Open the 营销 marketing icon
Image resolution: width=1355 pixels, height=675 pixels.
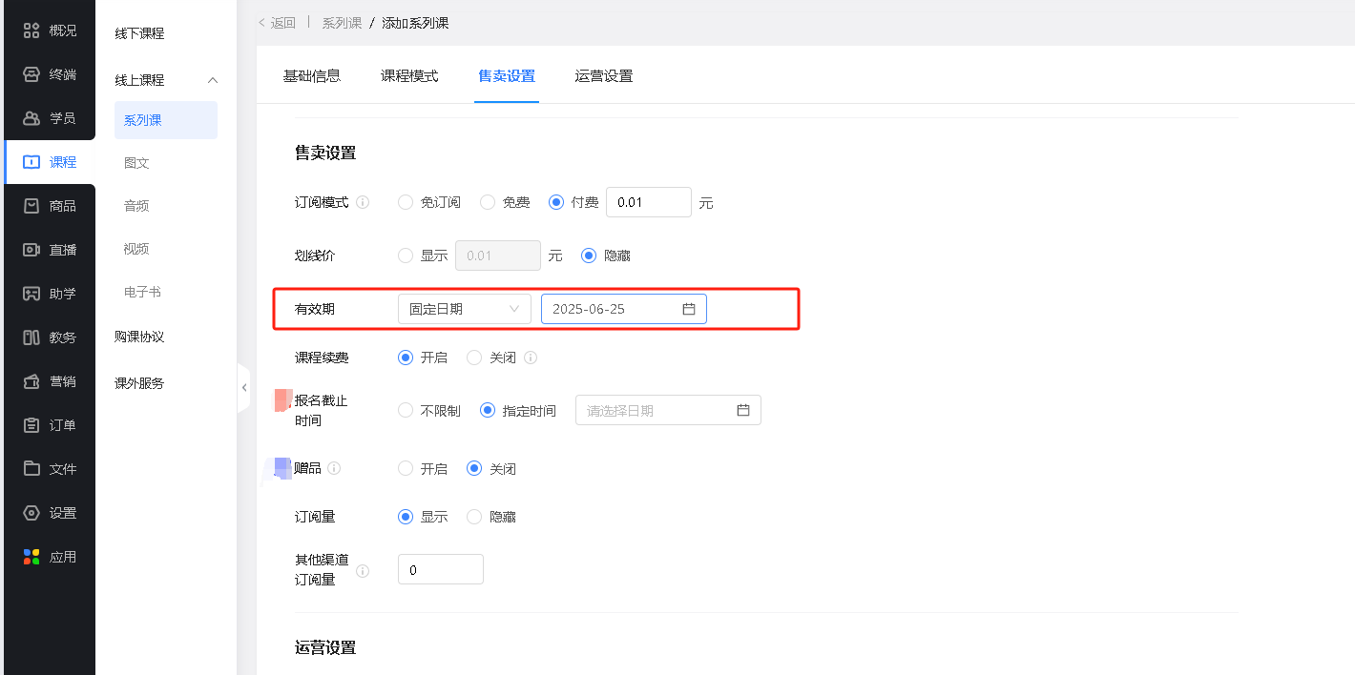(x=31, y=381)
